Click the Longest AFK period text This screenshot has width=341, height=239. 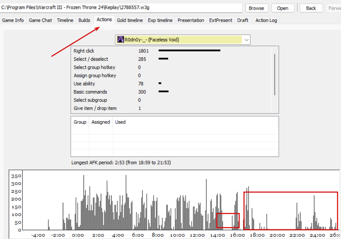click(121, 163)
